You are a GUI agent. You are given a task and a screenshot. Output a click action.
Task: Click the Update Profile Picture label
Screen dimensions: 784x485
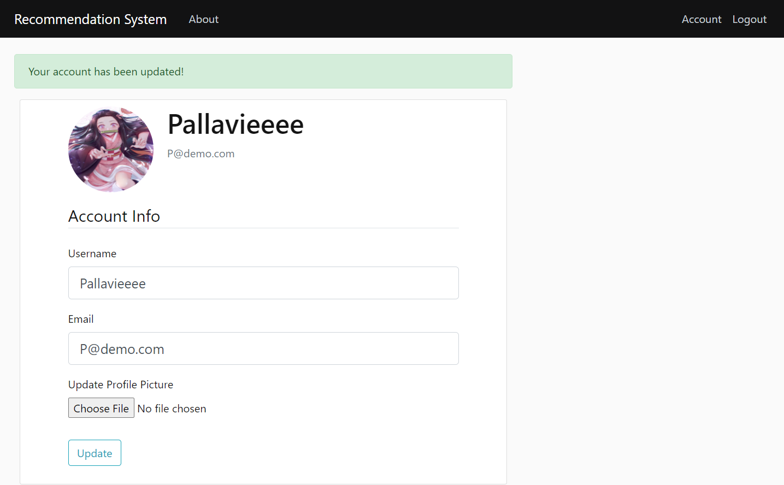tap(121, 385)
